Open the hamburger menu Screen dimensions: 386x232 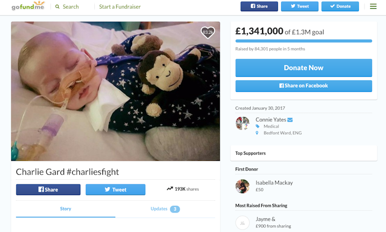pyautogui.click(x=373, y=6)
